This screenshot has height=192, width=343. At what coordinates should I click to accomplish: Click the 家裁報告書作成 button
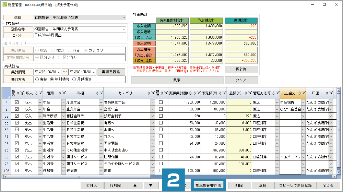click(208, 185)
